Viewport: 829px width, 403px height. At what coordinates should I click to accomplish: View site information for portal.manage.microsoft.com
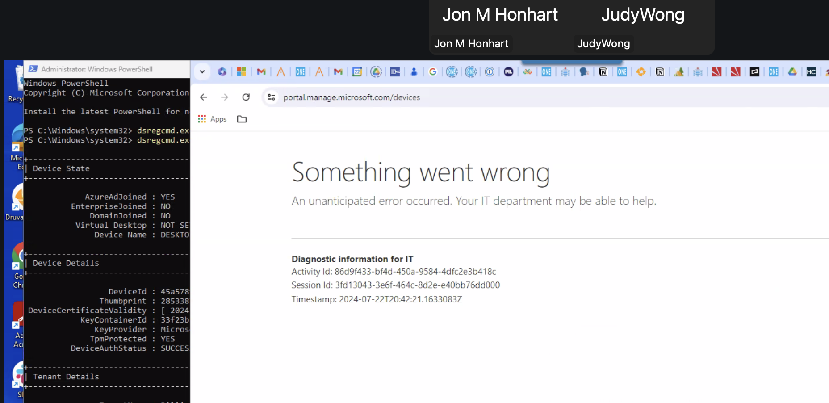(271, 97)
